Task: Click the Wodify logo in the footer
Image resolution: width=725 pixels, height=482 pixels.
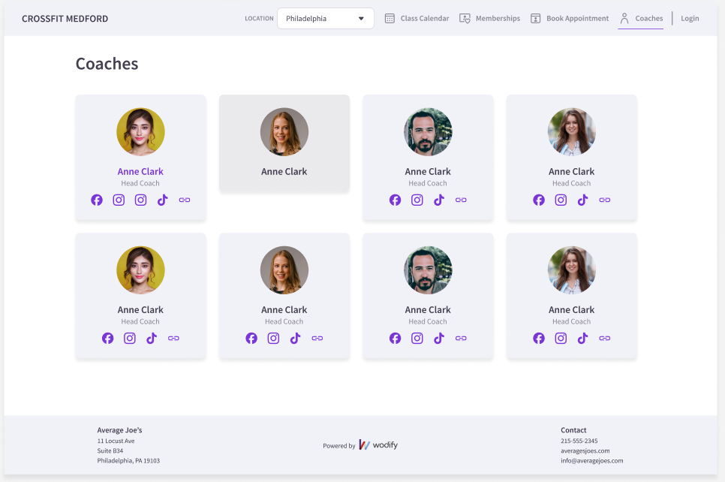Action: [378, 445]
